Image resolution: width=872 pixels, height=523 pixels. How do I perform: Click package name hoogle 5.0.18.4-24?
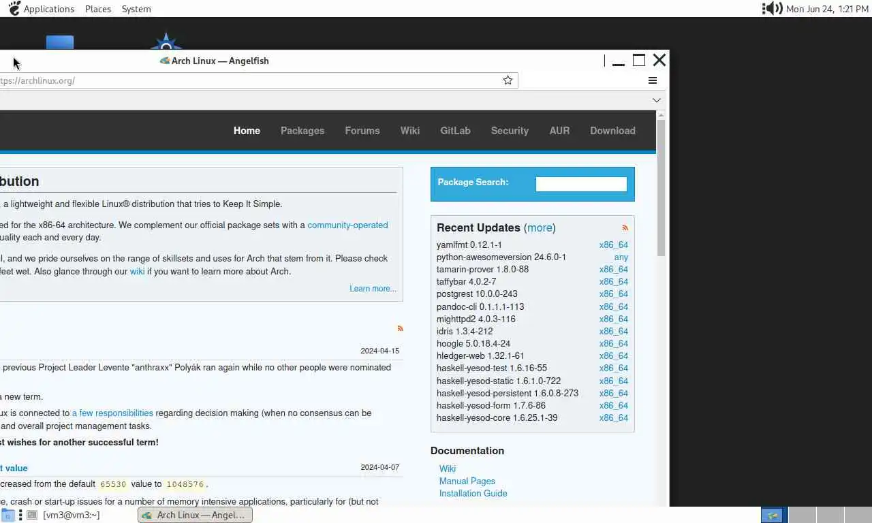pos(473,344)
